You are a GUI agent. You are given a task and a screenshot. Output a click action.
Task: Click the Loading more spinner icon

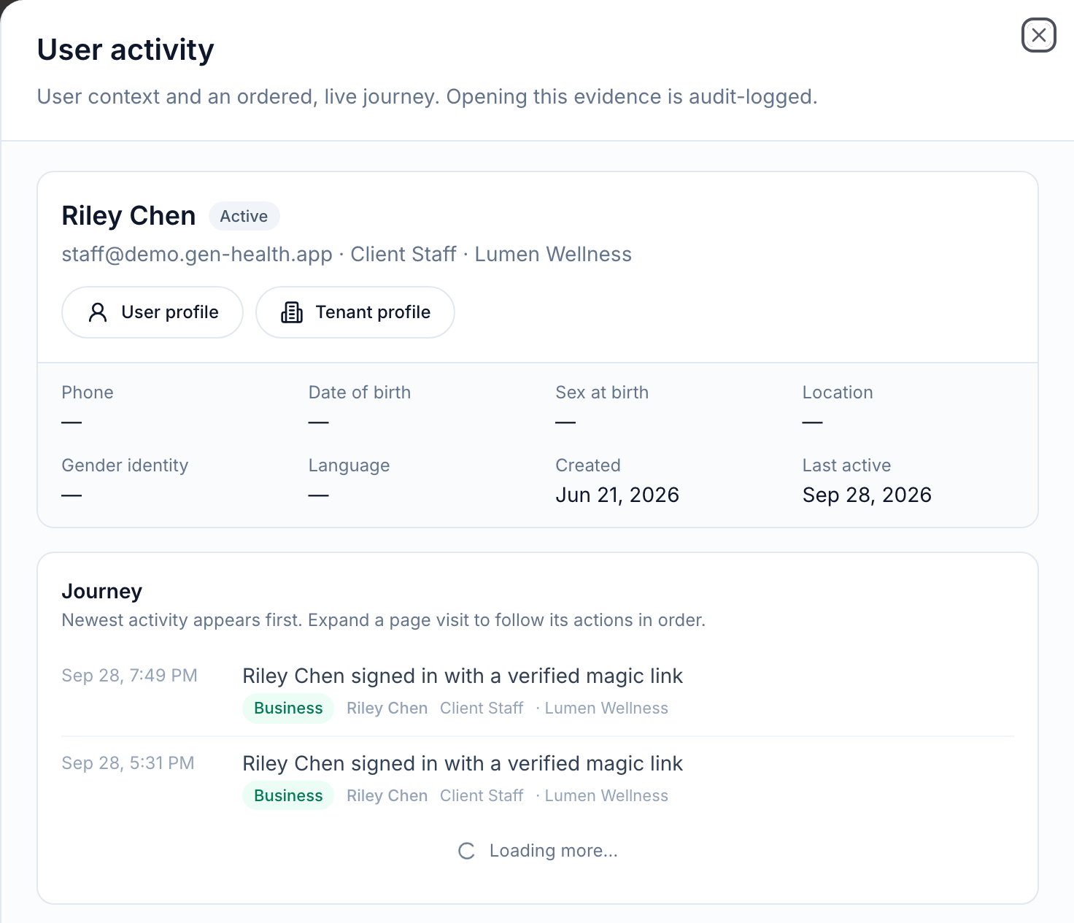click(467, 851)
